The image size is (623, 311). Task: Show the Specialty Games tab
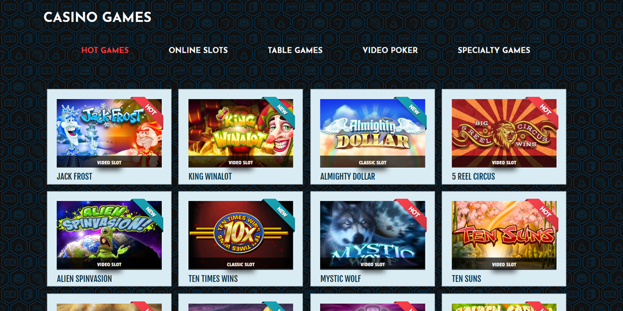coord(494,50)
